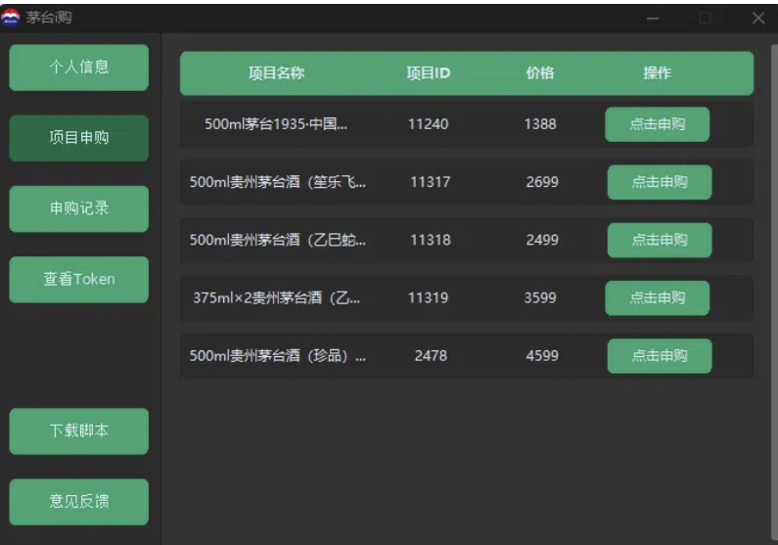Open the 意见反馈 feedback page
The image size is (778, 545).
(x=78, y=502)
